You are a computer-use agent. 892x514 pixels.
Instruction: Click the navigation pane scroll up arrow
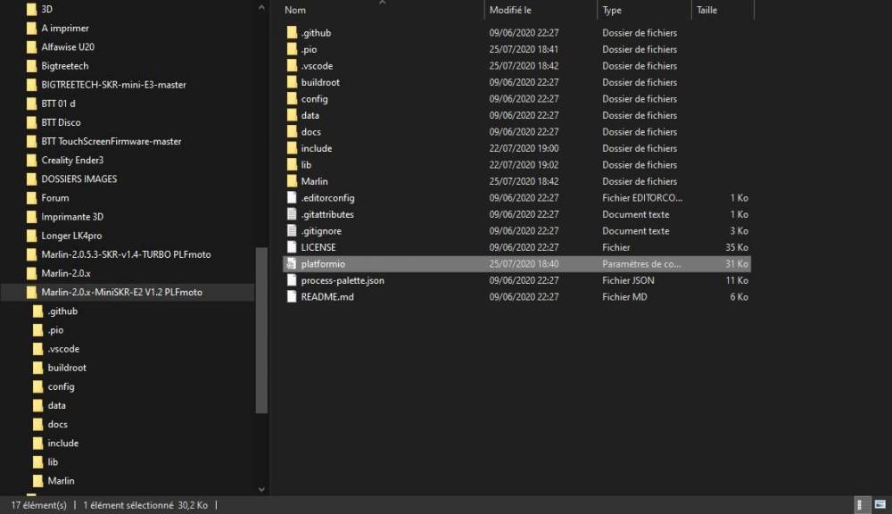point(261,7)
